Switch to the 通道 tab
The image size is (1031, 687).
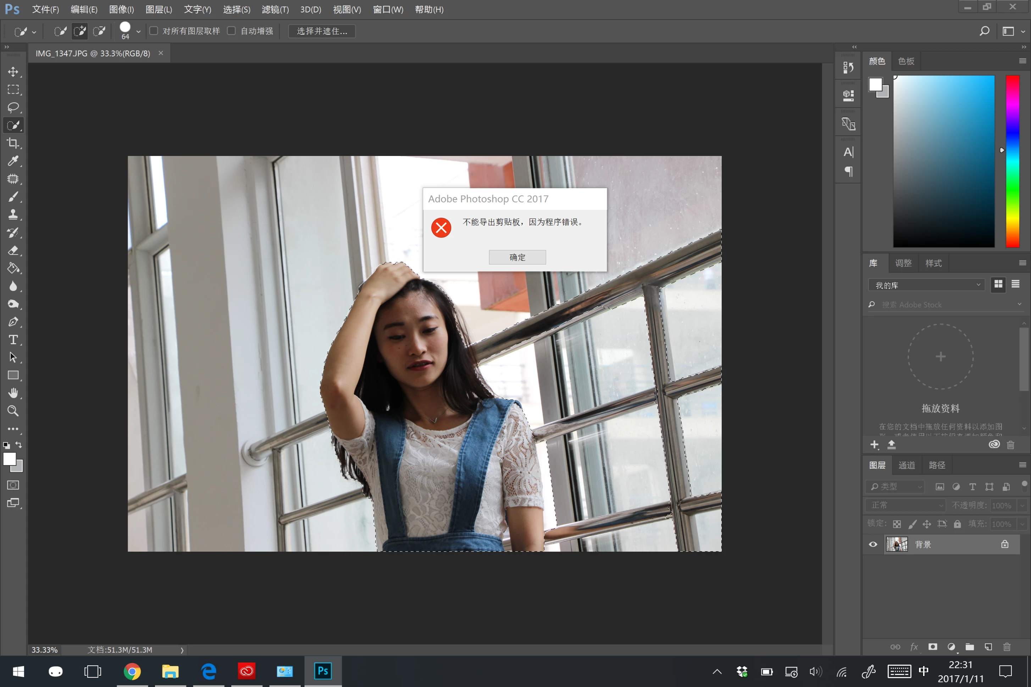click(907, 465)
